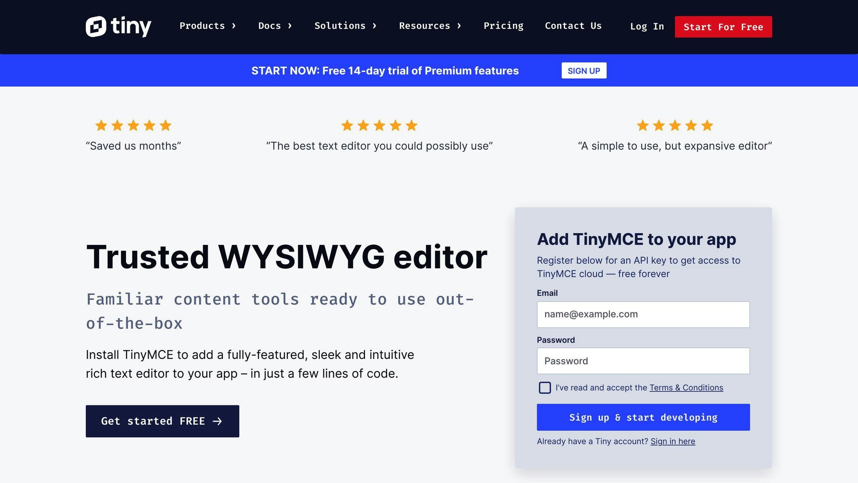Screen dimensions: 858x483
Task: Click the Get started FREE button
Action: pyautogui.click(x=163, y=421)
